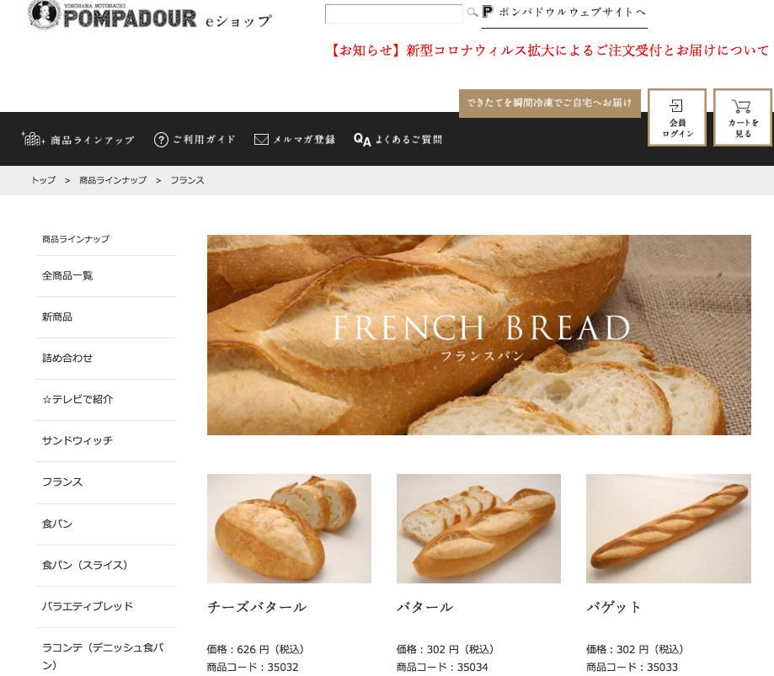Click the mail magazine envelope icon

[x=261, y=140]
